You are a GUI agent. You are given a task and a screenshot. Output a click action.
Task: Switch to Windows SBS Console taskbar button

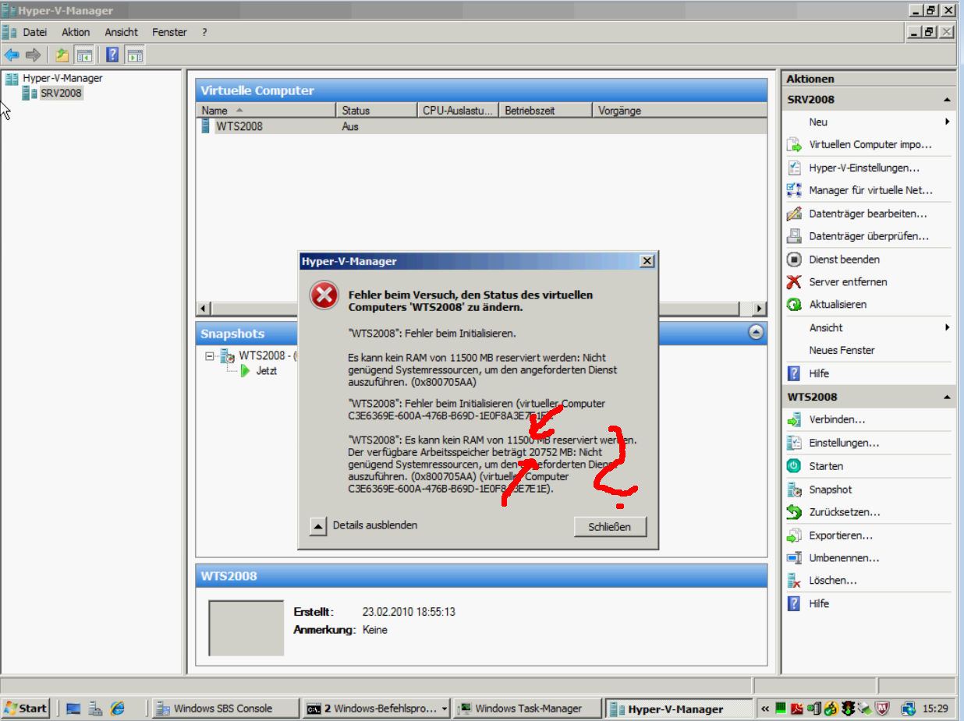coord(225,709)
